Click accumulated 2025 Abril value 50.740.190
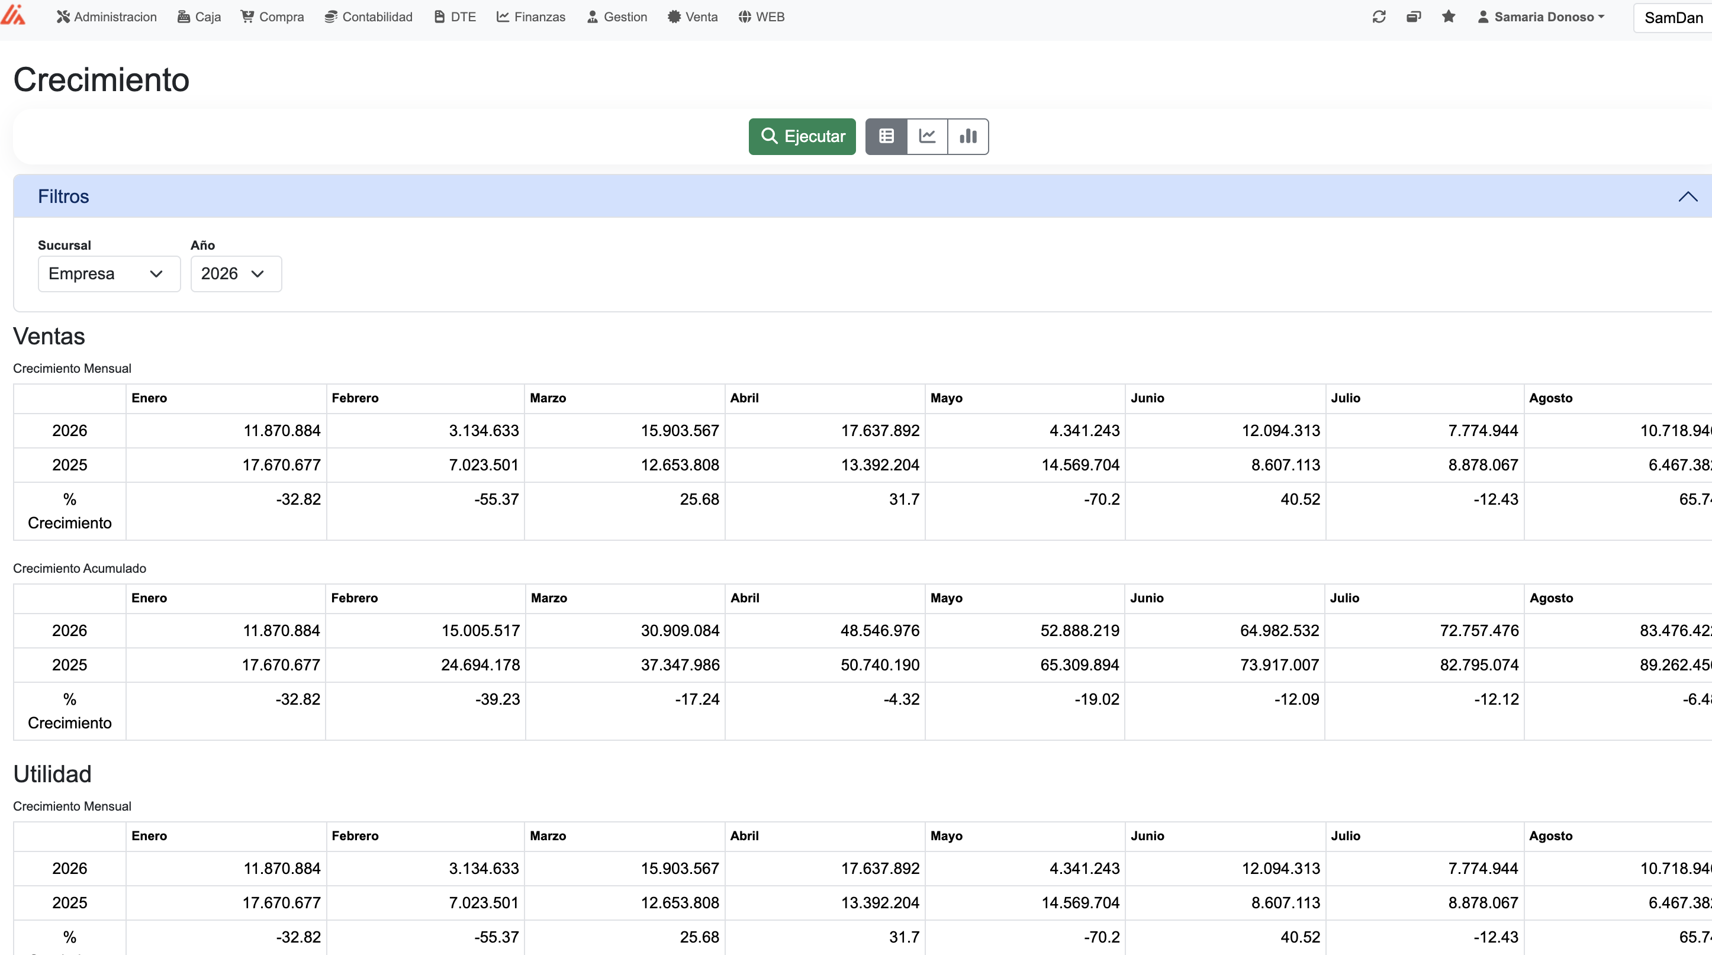The height and width of the screenshot is (955, 1712). click(880, 665)
